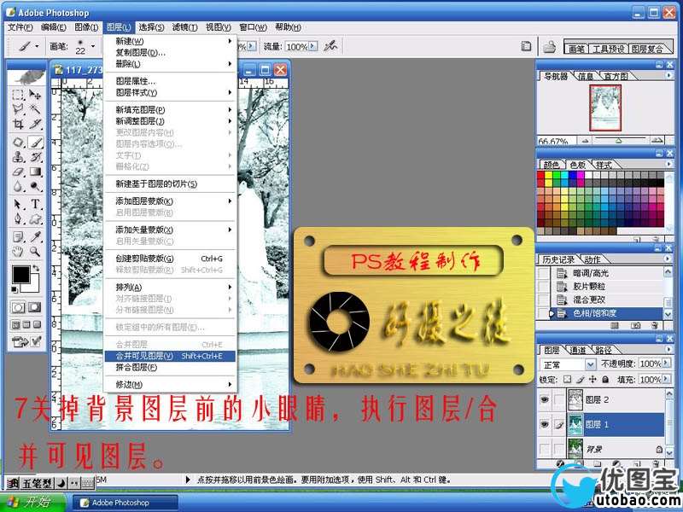This screenshot has height=512, width=683.
Task: Click delete layer trash icon in Layers panel
Action: click(656, 463)
